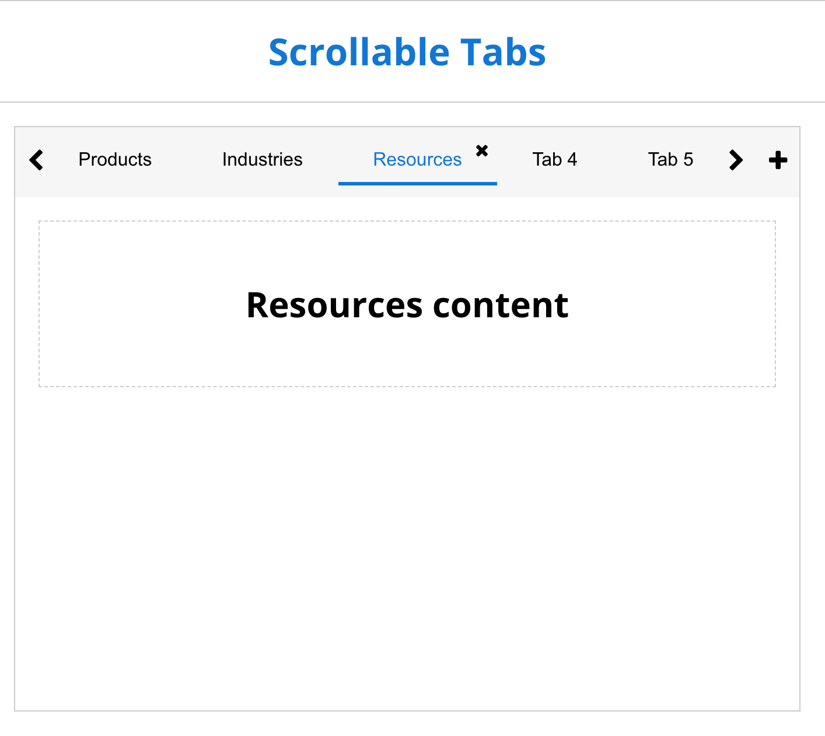
Task: Click the X icon on the Resources tab
Action: 482,150
